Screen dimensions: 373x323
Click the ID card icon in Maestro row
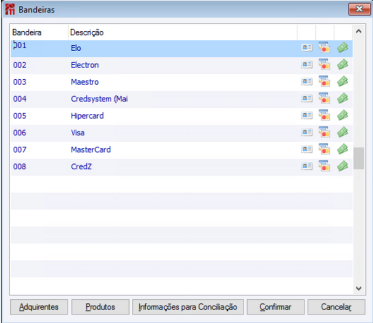(307, 82)
